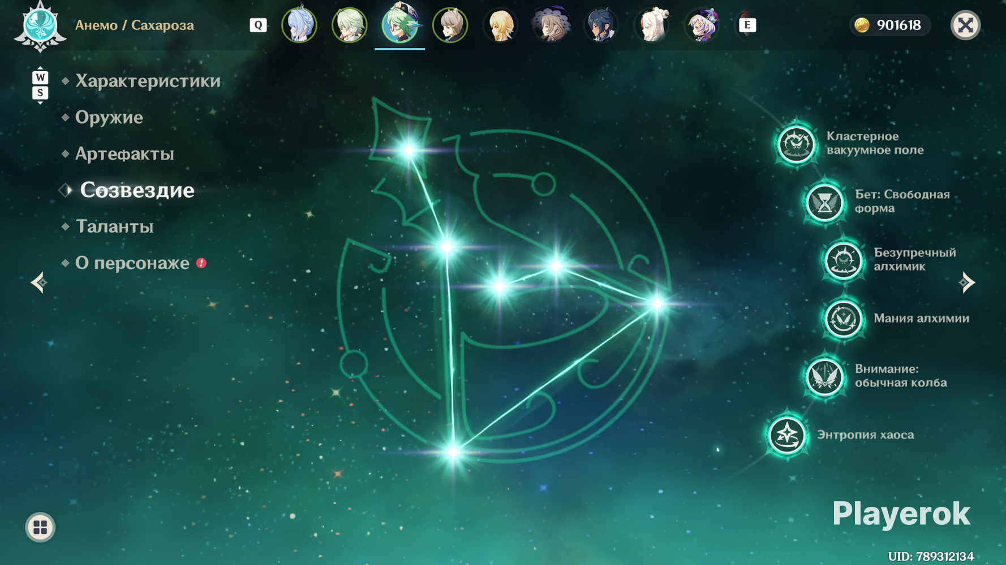The image size is (1006, 565).
Task: Open the four-square grid menu button
Action: coord(40,527)
